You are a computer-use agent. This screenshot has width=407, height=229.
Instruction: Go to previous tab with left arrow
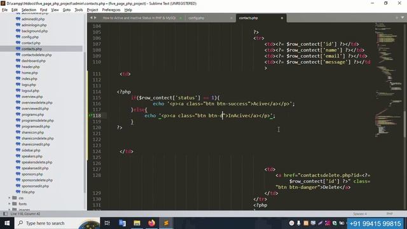click(x=91, y=18)
